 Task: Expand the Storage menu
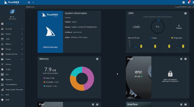point(12,49)
